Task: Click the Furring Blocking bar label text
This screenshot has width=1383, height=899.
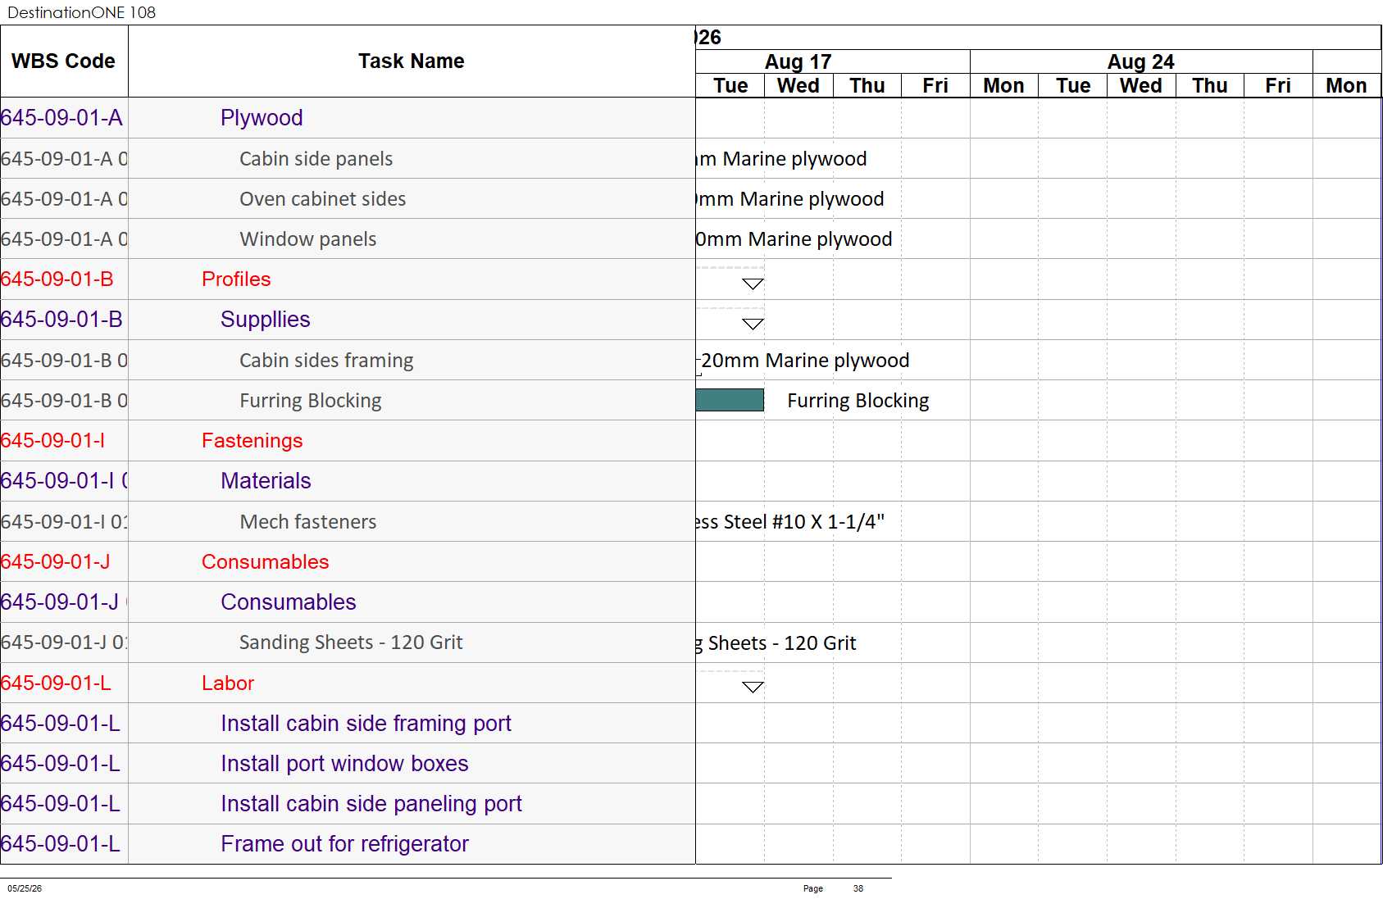Action: click(858, 401)
